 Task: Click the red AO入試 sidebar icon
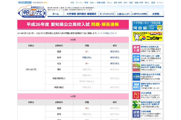tap(136, 95)
